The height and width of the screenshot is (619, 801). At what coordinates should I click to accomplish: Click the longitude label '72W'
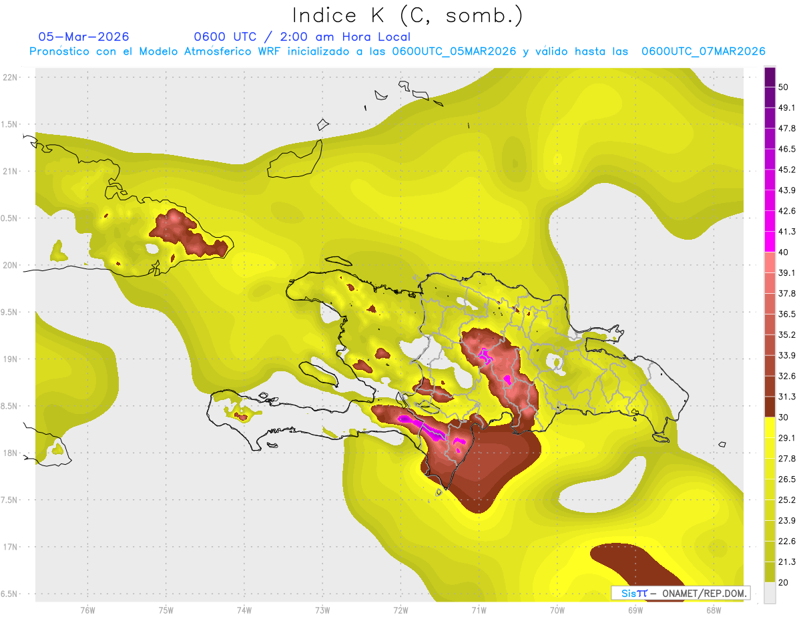400,610
